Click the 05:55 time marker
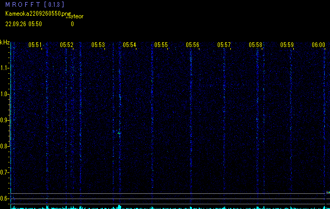 point(161,44)
